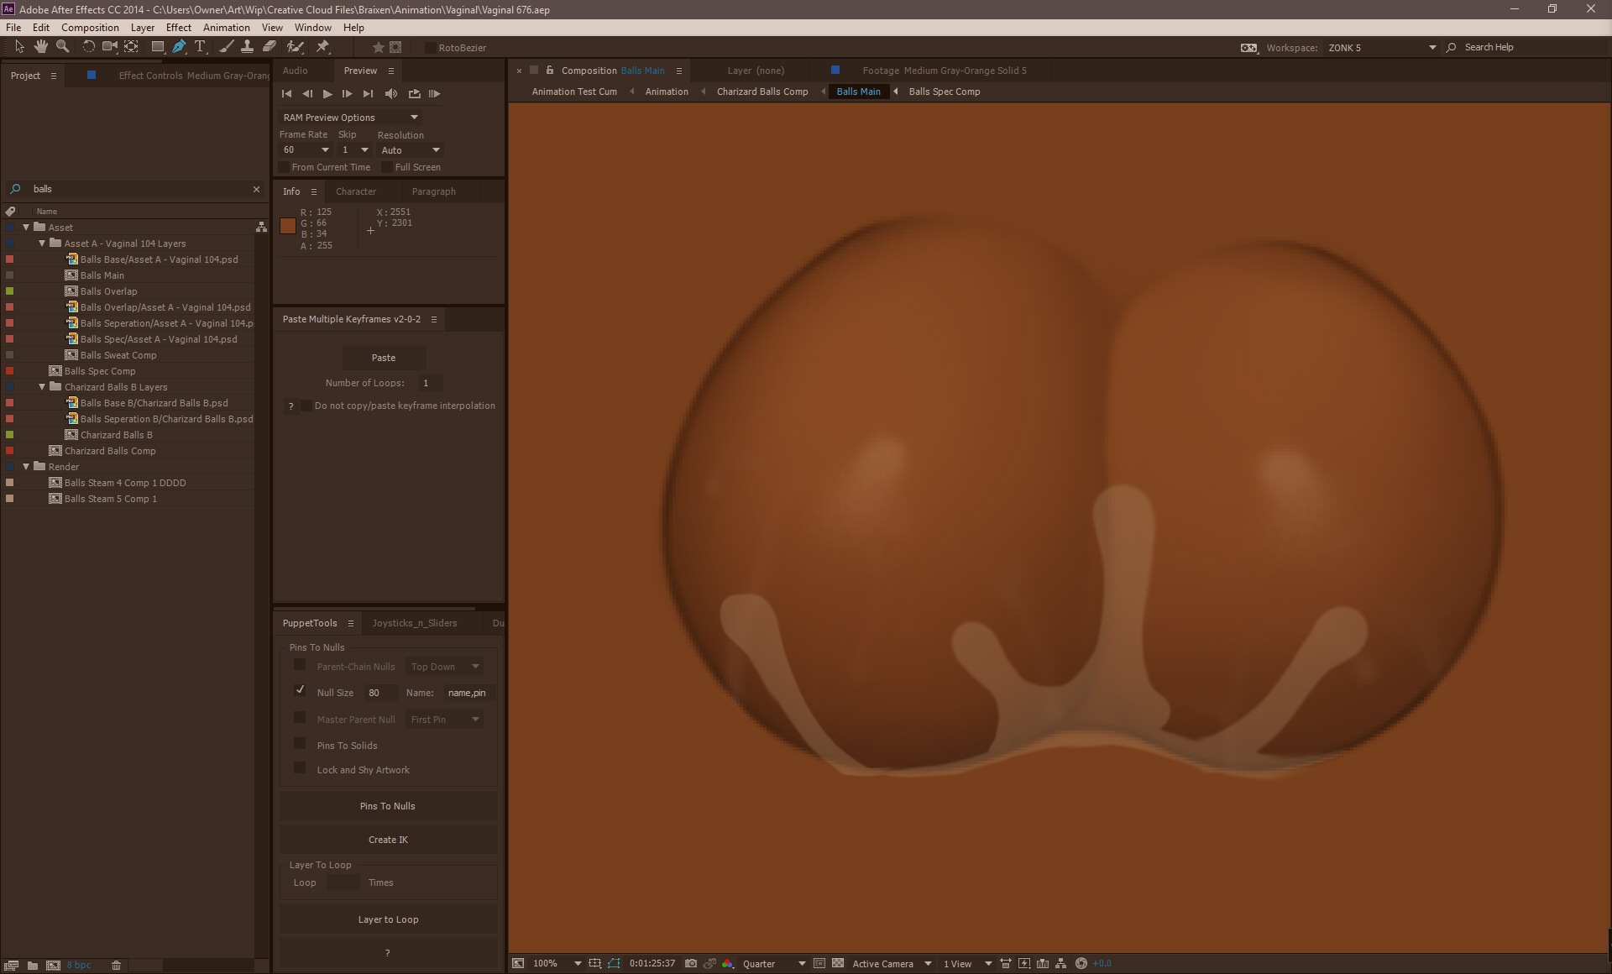Click the Info panel color swatch
Screen dimensions: 1612x974
[288, 225]
